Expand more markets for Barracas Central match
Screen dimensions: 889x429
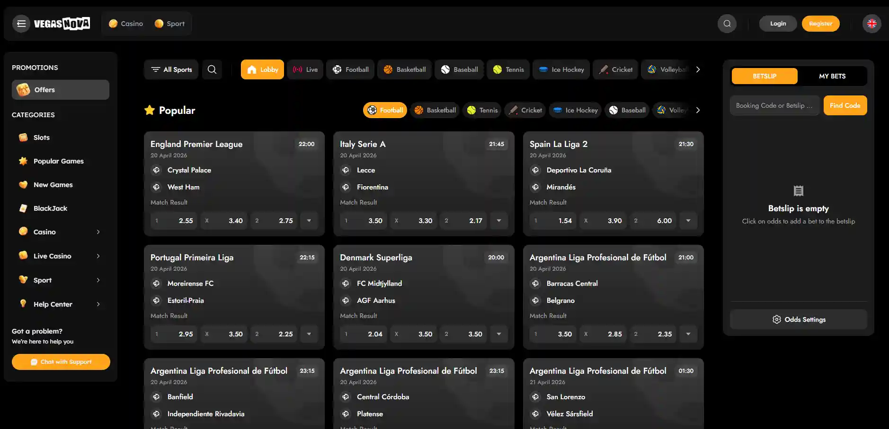(688, 334)
